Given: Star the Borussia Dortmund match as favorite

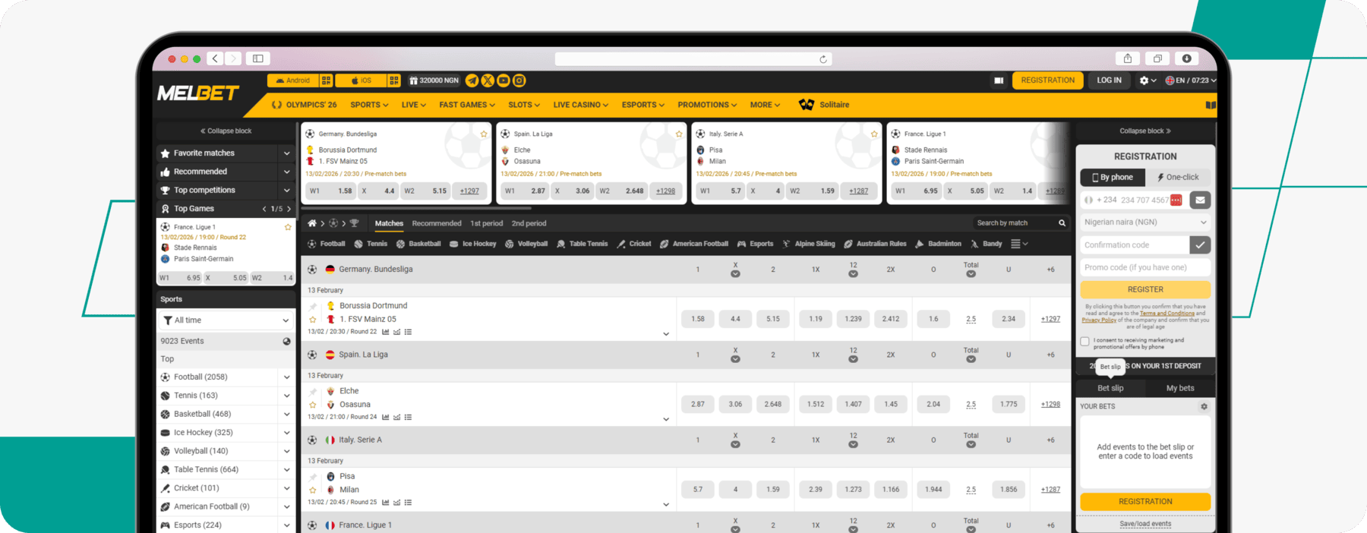Looking at the screenshot, I should [313, 320].
